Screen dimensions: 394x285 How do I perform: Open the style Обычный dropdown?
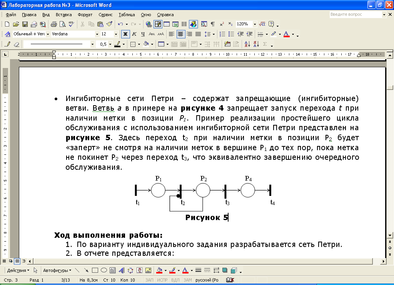(48, 34)
